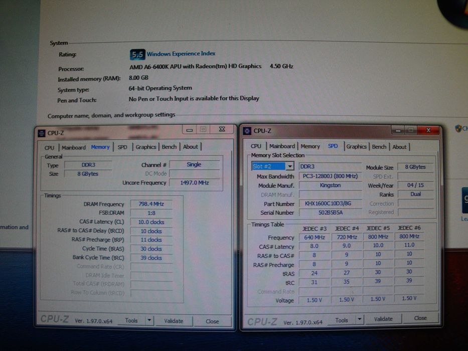468x351 pixels.
Task: Click the Tools button in left CPU-Z window
Action: [131, 320]
